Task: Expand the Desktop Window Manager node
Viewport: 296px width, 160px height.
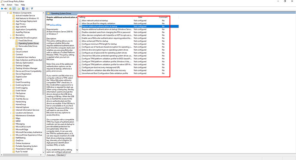Action: pos(11,68)
